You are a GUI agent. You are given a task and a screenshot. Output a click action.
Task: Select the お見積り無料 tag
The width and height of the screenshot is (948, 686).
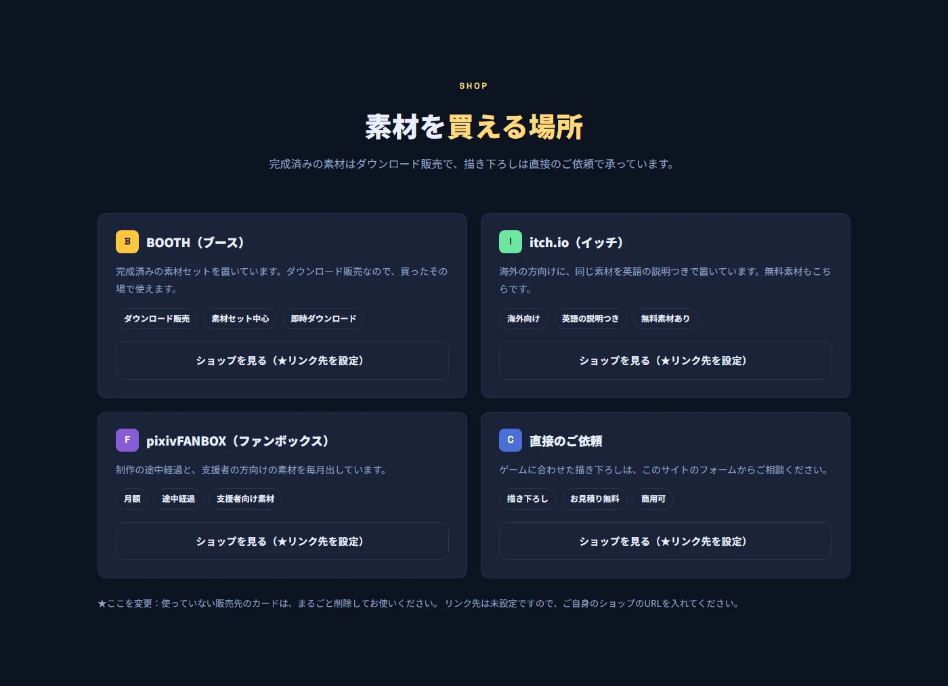(595, 499)
